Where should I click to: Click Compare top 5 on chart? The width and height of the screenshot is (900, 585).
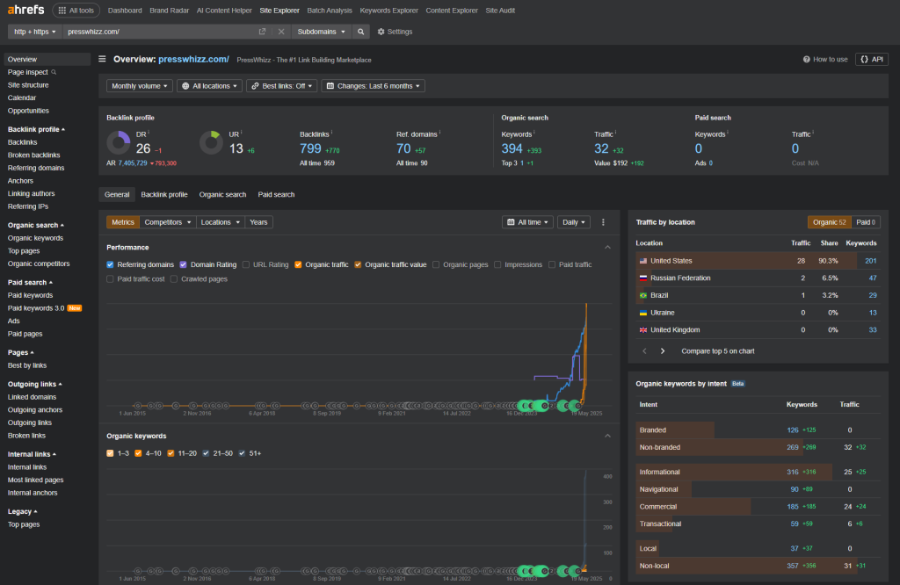point(717,351)
